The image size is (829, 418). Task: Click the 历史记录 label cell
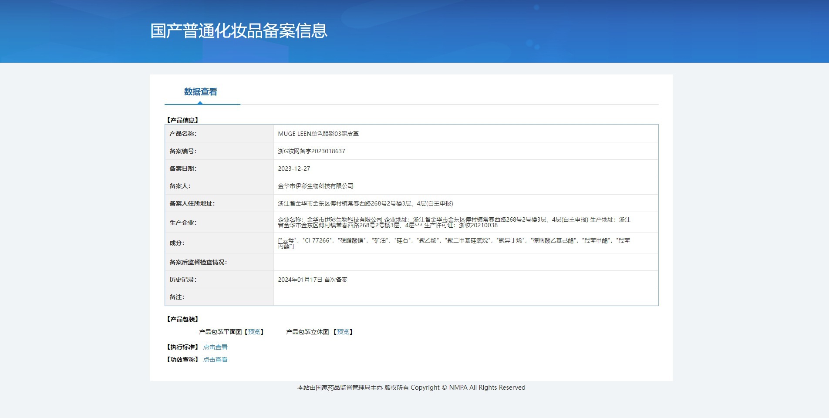[219, 280]
